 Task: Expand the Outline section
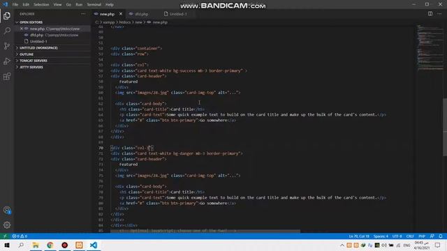click(x=52, y=54)
